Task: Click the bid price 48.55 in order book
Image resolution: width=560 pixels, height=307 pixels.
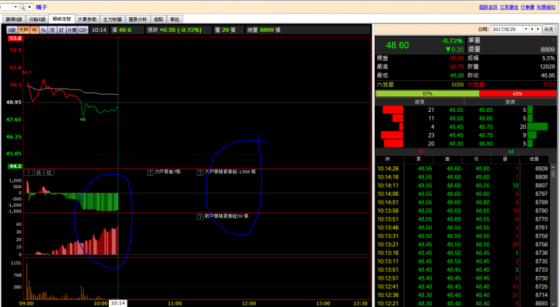Action: click(x=456, y=110)
